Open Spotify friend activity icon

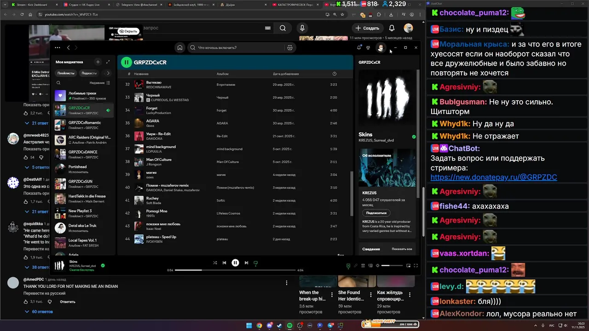click(x=368, y=47)
